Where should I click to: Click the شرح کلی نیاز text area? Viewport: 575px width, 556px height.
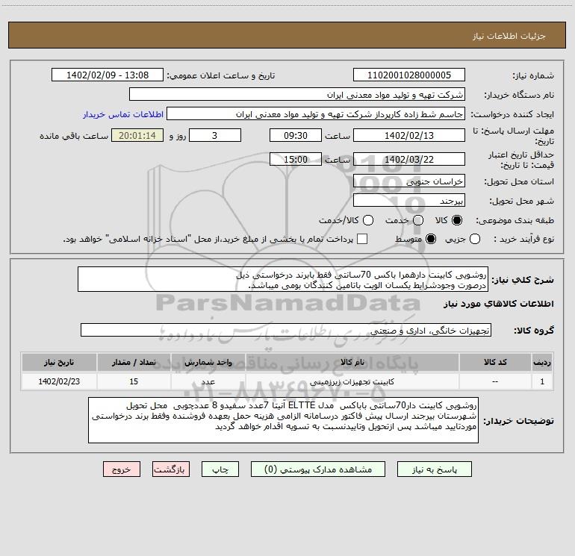click(283, 280)
